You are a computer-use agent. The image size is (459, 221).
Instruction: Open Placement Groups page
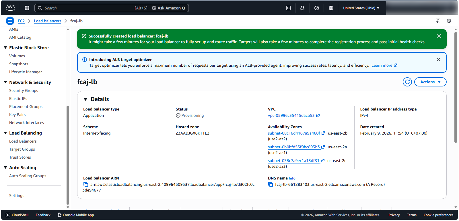pyautogui.click(x=26, y=106)
